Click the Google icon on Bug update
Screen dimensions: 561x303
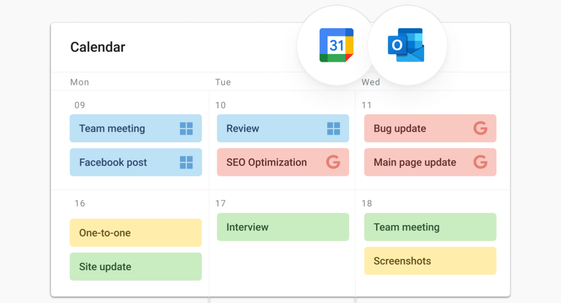tap(480, 128)
